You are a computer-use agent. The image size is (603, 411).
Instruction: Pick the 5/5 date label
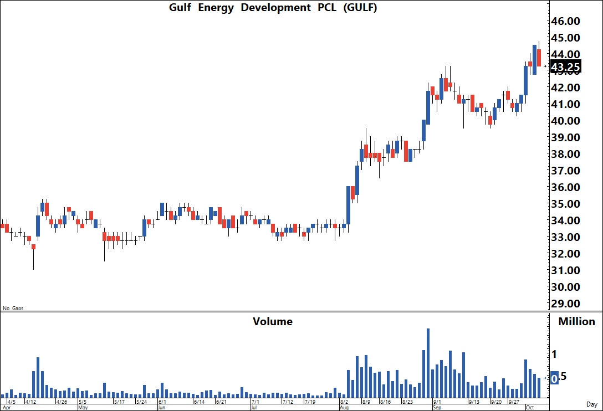[83, 402]
